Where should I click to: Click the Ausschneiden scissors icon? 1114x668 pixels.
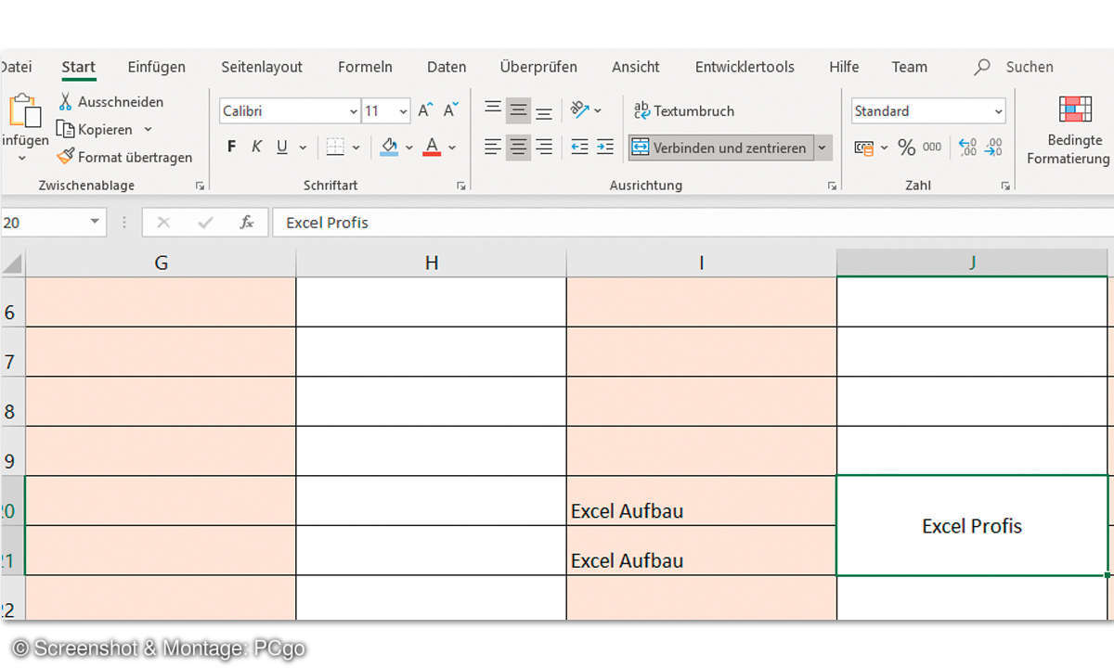point(66,101)
